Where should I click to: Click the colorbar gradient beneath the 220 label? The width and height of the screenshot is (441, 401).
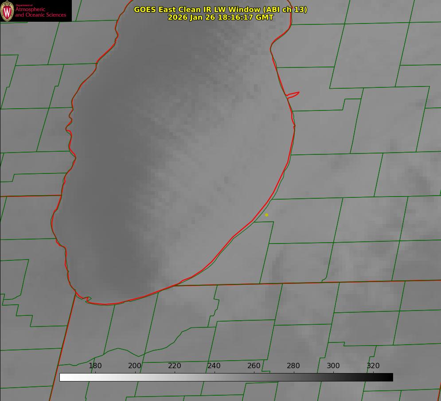[175, 377]
